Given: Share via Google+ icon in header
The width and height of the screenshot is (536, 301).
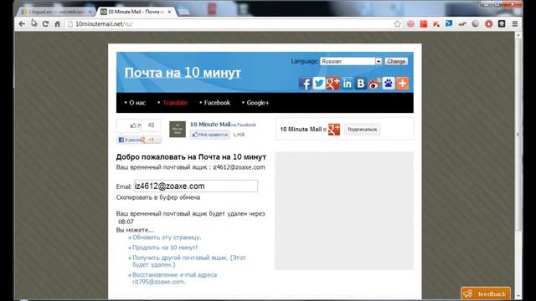Looking at the screenshot, I should click(x=333, y=84).
